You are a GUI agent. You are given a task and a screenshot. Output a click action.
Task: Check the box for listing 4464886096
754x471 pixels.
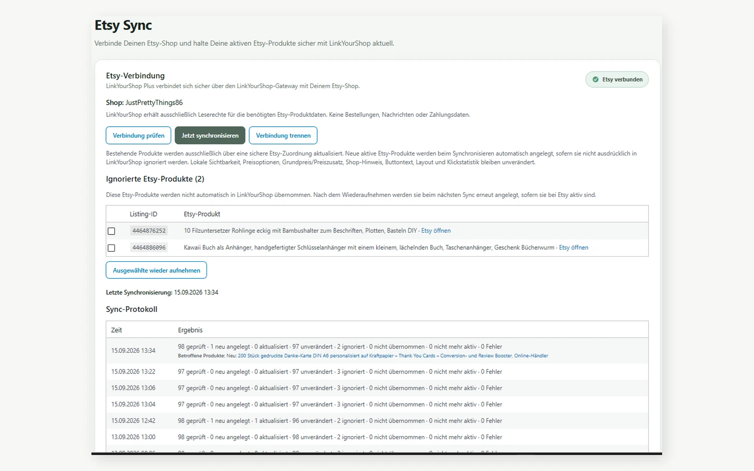click(111, 248)
